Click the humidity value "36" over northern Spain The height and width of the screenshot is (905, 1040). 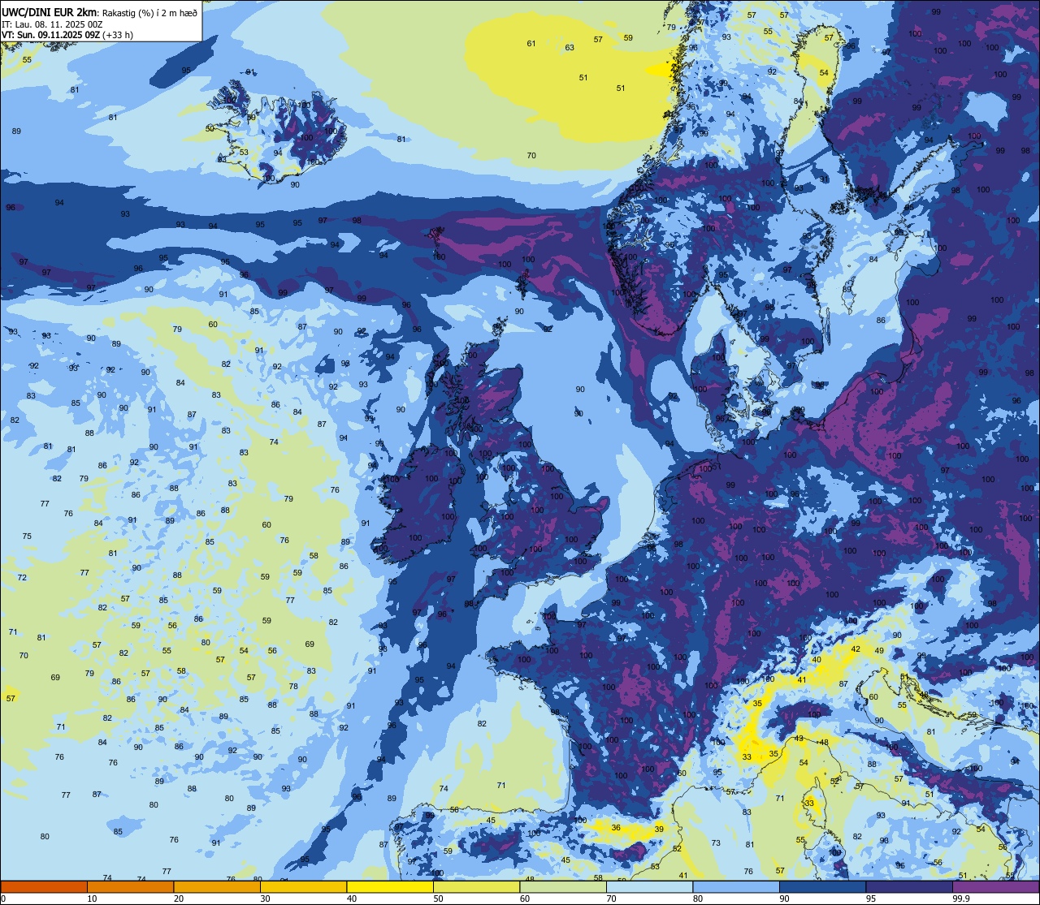coord(616,828)
